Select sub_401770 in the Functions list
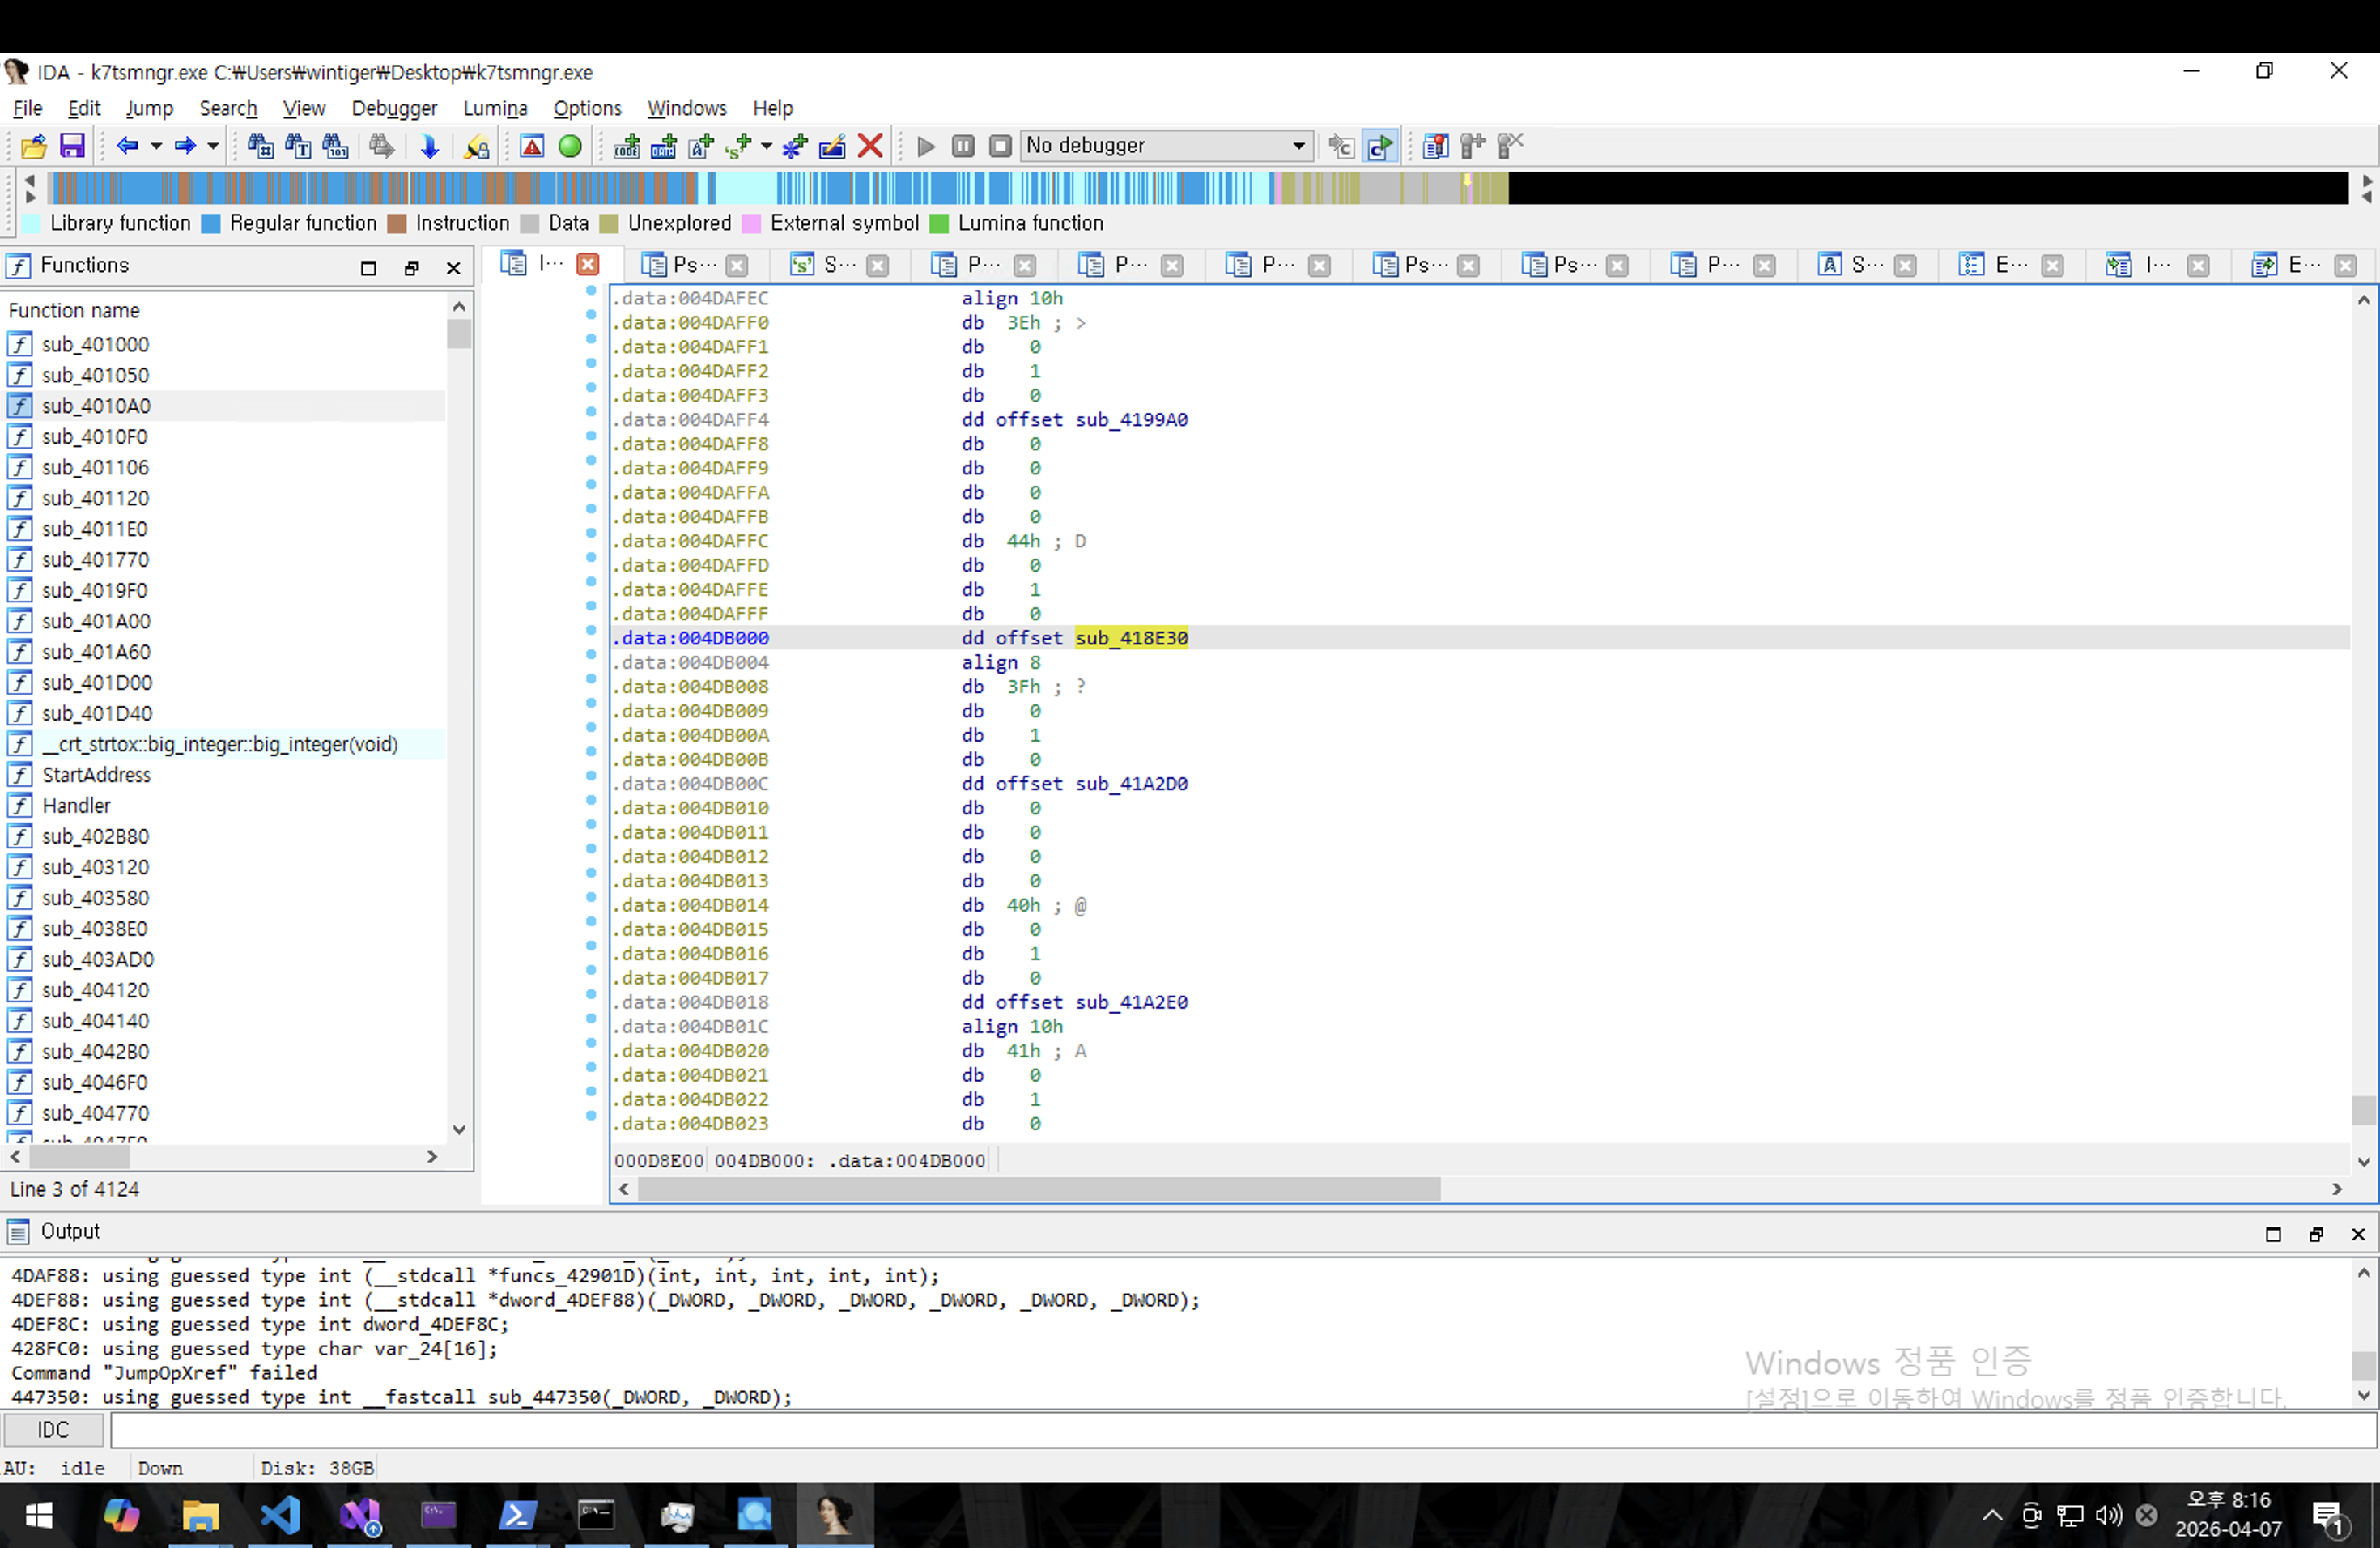The height and width of the screenshot is (1548, 2380). coord(95,559)
